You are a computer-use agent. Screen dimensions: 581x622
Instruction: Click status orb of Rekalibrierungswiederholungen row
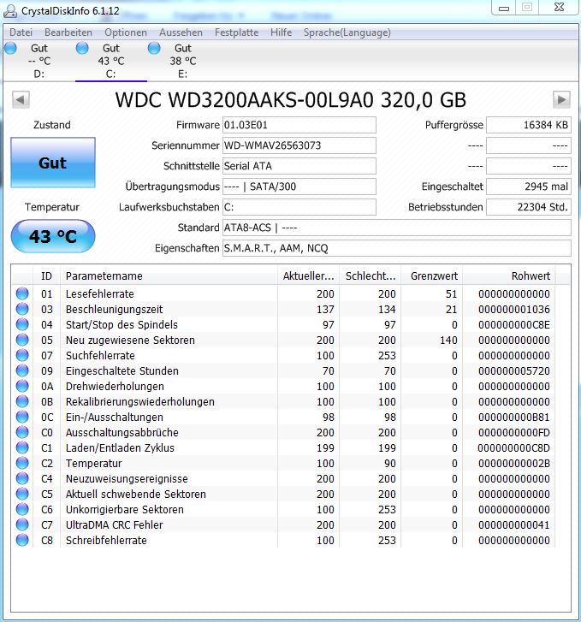(x=22, y=401)
